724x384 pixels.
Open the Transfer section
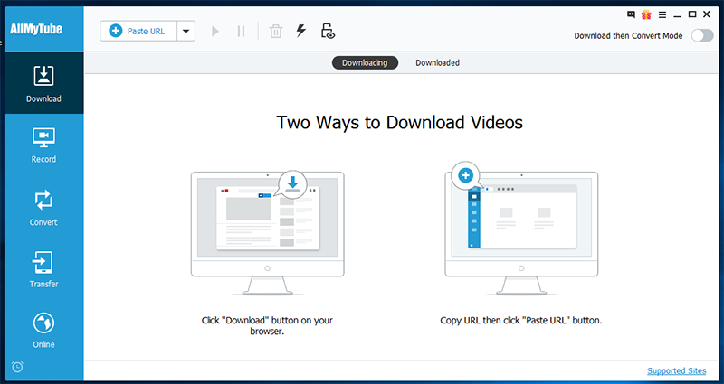43,269
